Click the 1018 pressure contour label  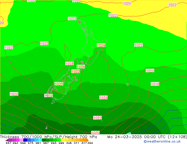tap(155, 84)
